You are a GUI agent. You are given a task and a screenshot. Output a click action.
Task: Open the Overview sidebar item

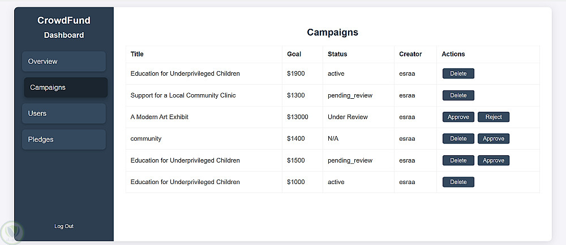click(64, 62)
